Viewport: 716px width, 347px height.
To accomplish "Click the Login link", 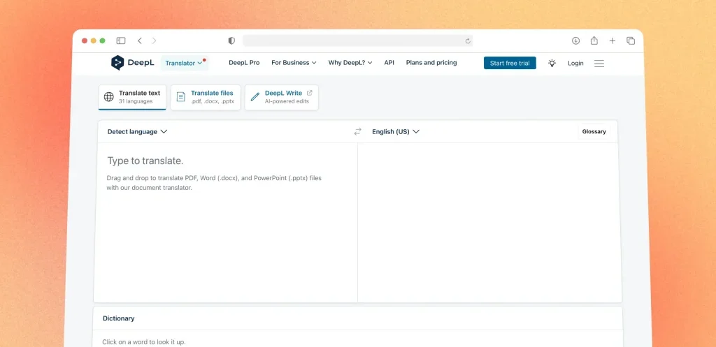I will [x=575, y=63].
